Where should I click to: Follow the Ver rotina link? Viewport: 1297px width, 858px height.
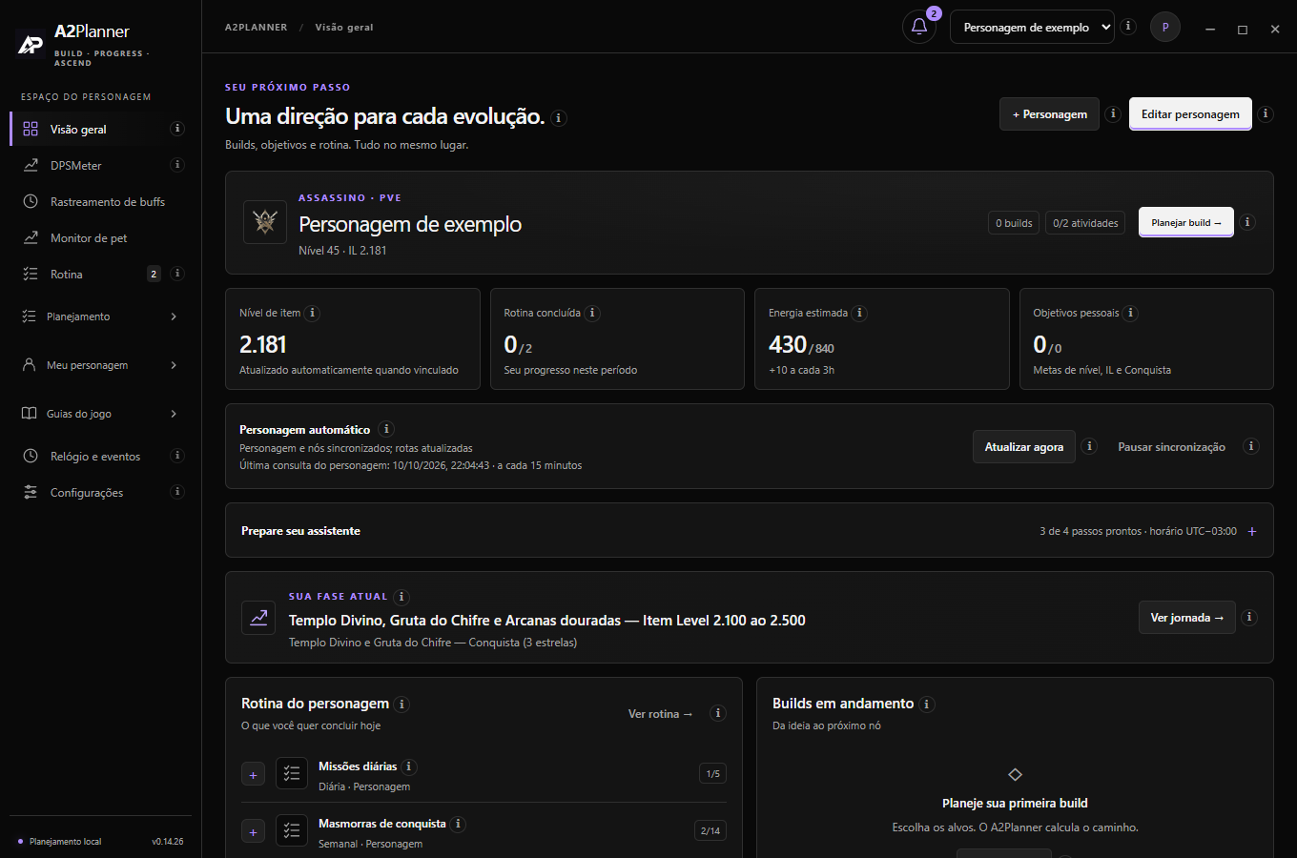pos(660,714)
